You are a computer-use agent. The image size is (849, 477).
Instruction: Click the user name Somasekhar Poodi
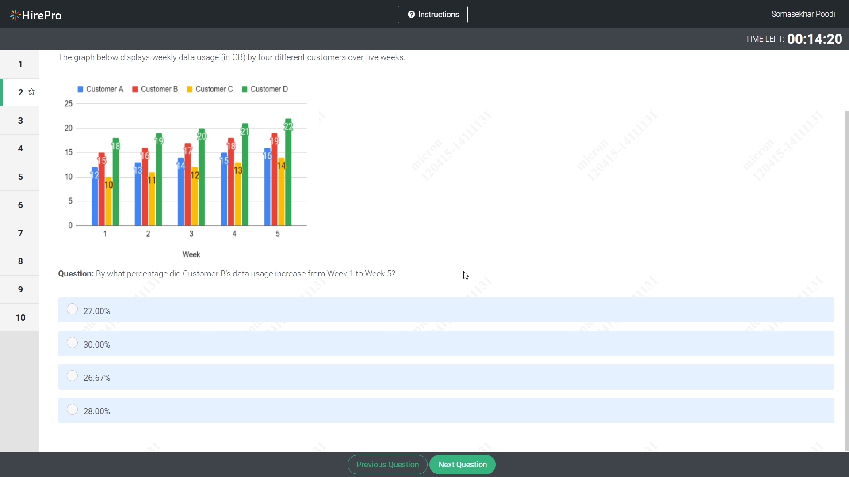803,14
